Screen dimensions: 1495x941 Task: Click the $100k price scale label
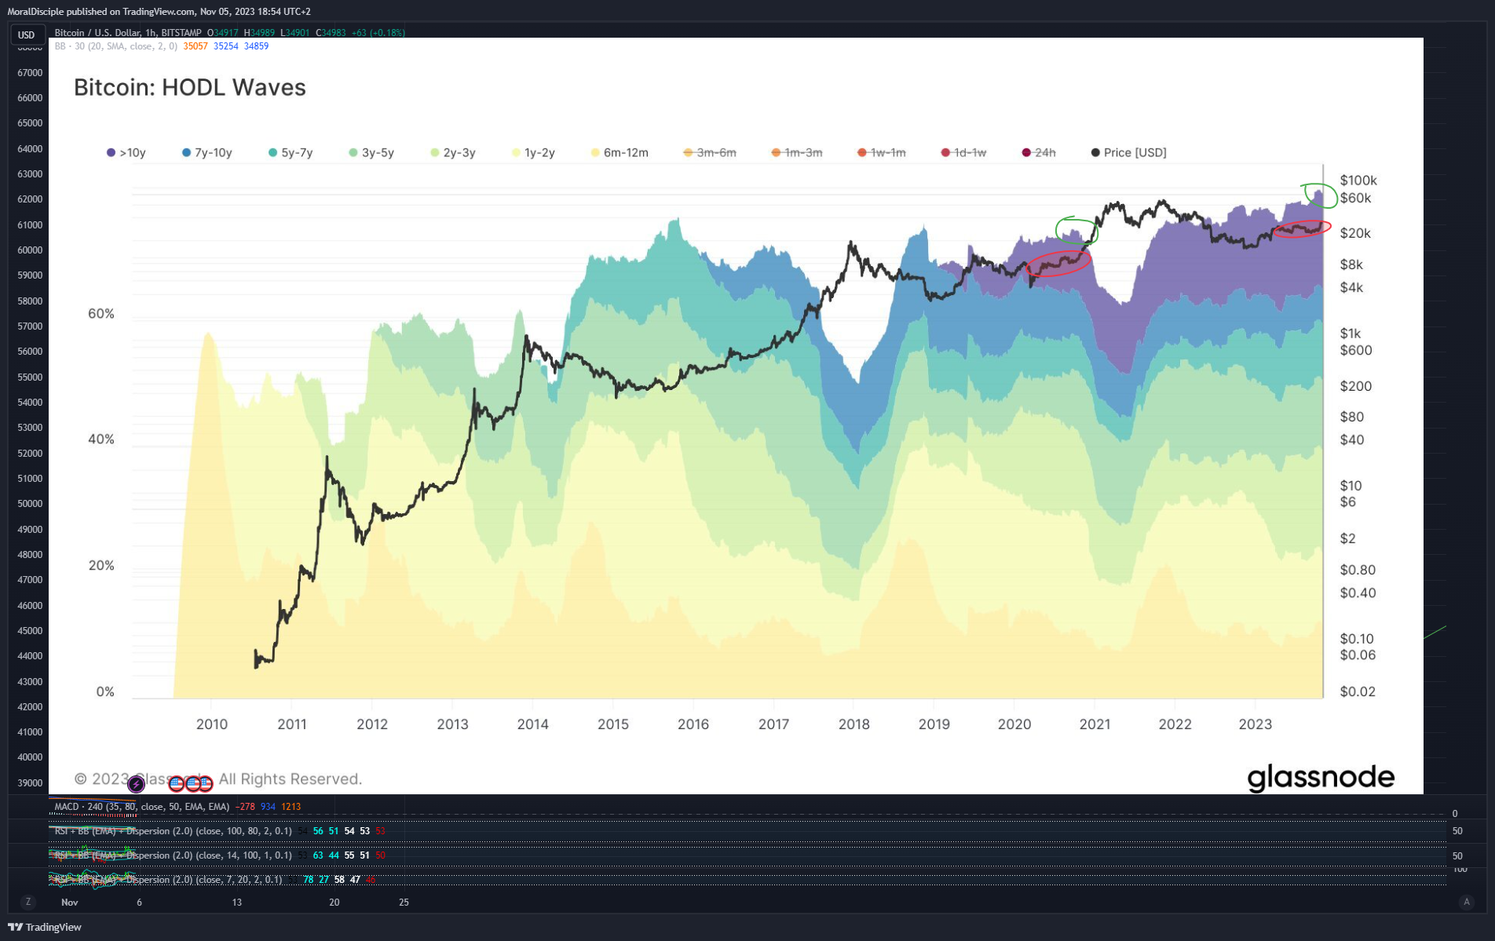(x=1358, y=181)
